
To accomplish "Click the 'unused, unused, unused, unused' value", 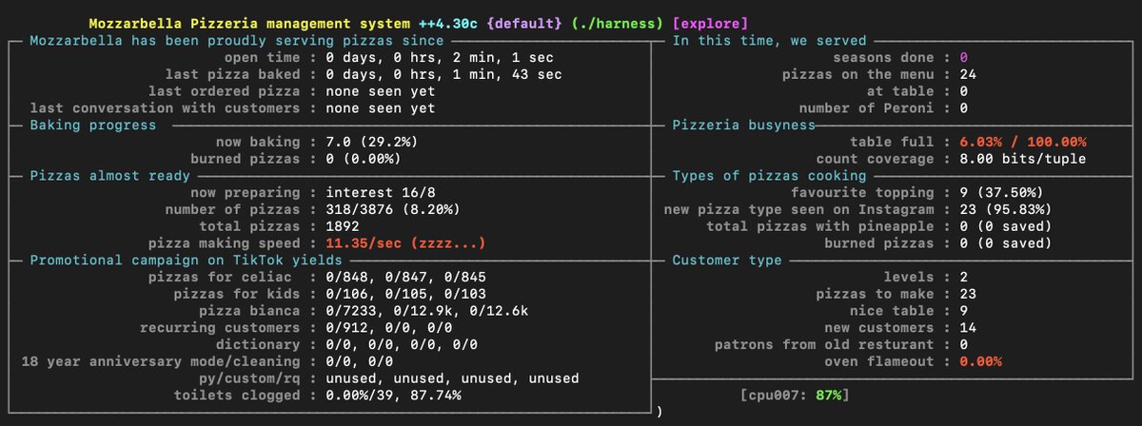I will 451,378.
